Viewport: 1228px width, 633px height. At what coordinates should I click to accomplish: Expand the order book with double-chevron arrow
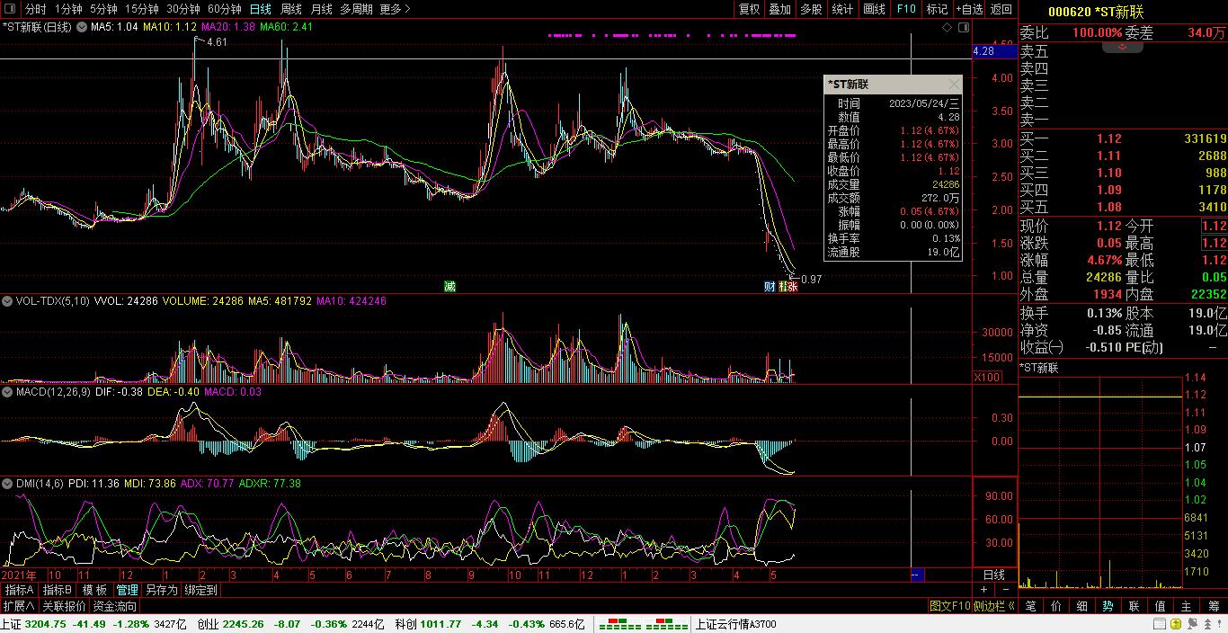(x=1122, y=47)
